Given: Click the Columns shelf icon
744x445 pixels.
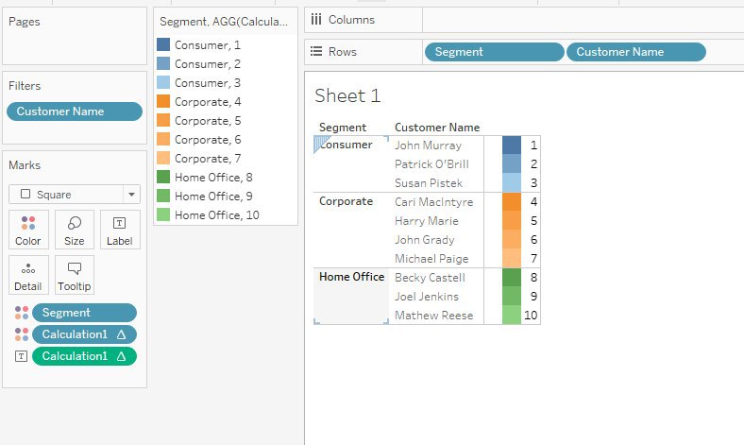Looking at the screenshot, I should (x=316, y=20).
